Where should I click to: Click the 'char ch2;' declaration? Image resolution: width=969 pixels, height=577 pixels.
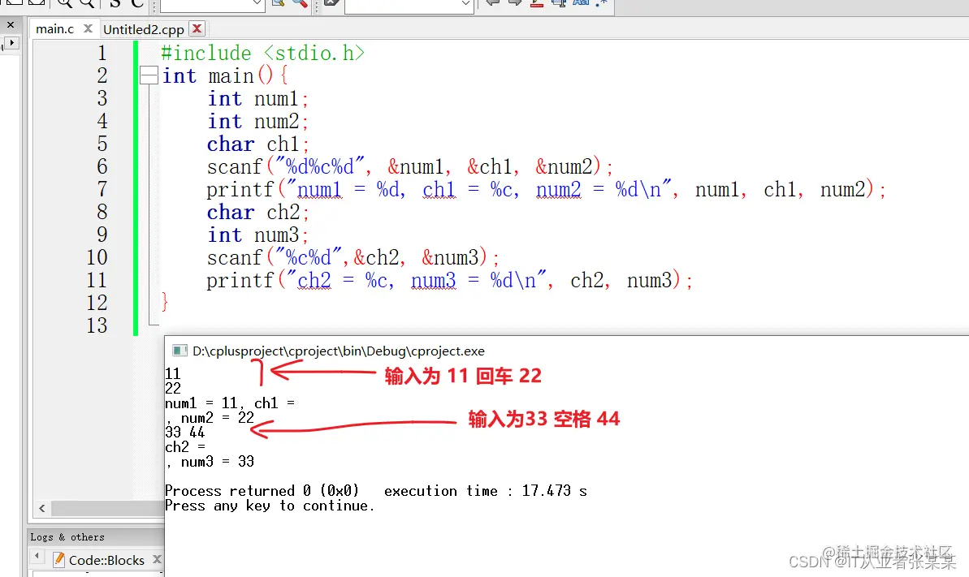[x=257, y=212]
